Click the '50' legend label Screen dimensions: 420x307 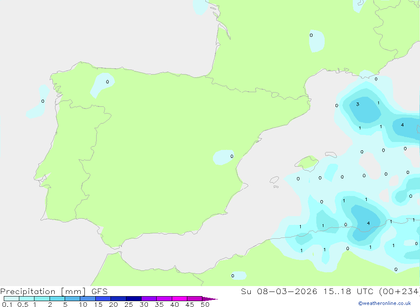pyautogui.click(x=205, y=304)
